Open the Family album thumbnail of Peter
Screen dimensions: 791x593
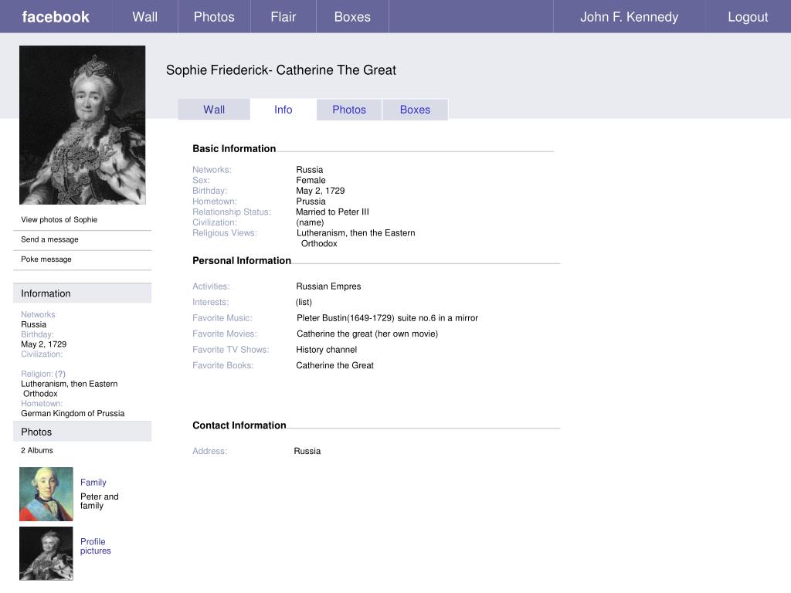click(46, 493)
